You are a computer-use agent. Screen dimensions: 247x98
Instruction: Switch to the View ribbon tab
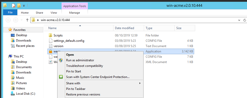54,13
